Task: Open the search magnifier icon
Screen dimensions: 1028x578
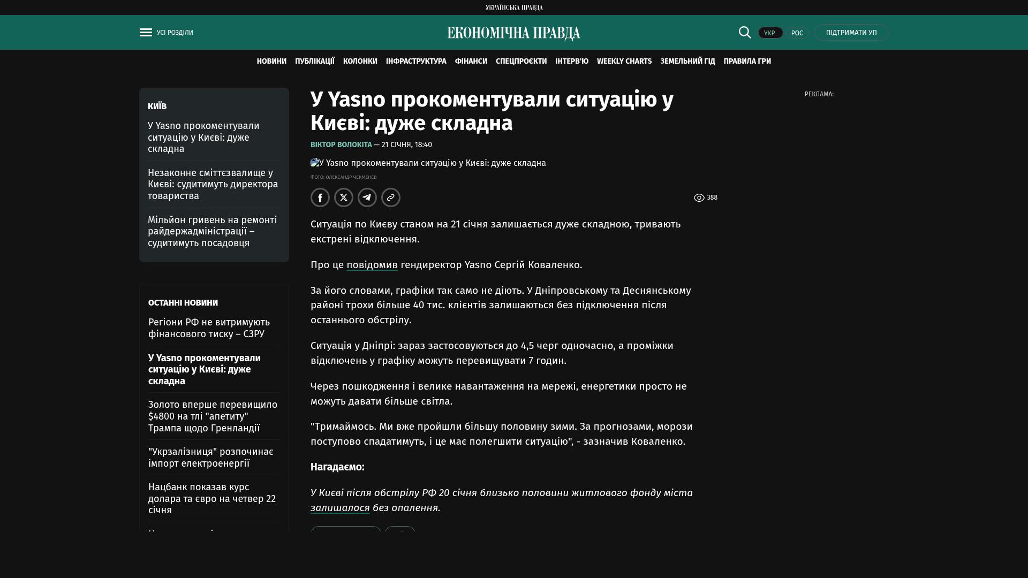Action: tap(745, 32)
